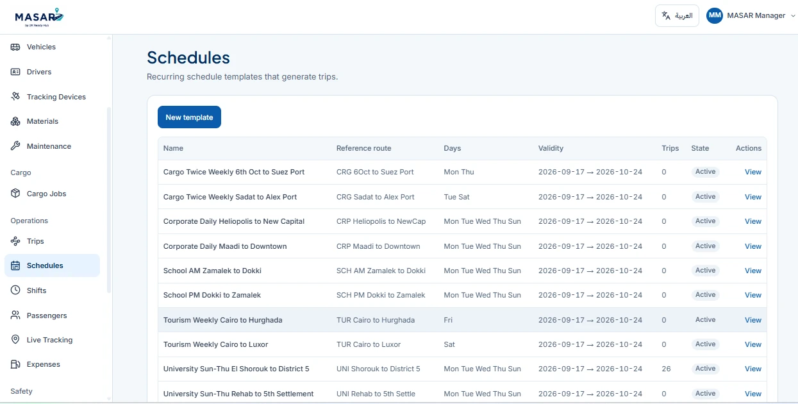Click the Expenses fuel pump icon
Screen dimensions: 798x404
(15, 364)
